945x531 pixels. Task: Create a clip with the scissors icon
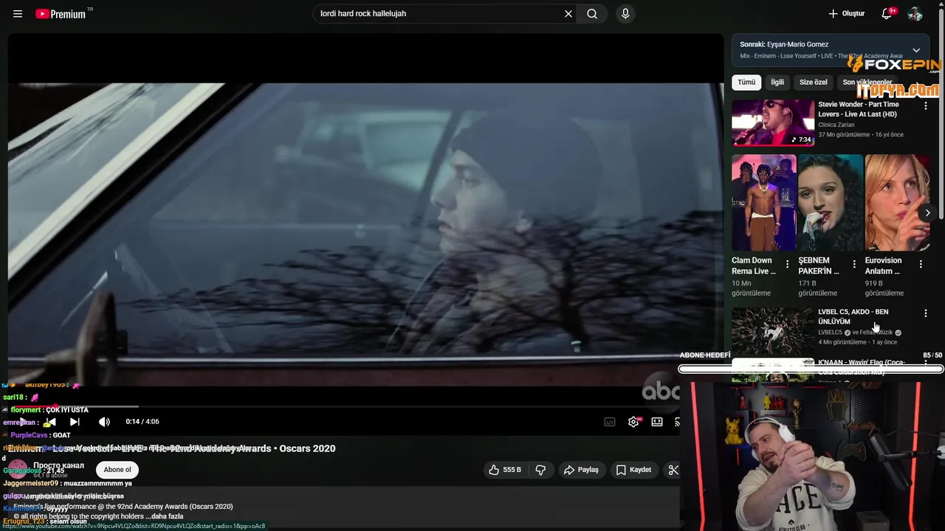point(673,470)
